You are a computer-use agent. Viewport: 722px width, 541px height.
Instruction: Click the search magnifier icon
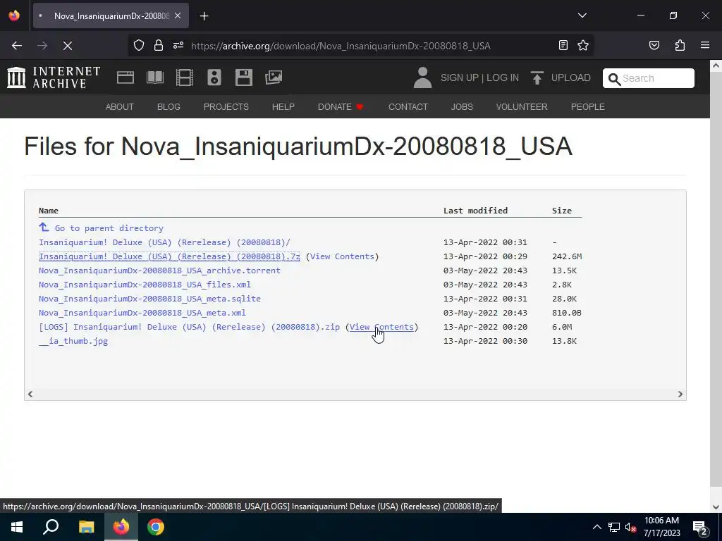[614, 79]
